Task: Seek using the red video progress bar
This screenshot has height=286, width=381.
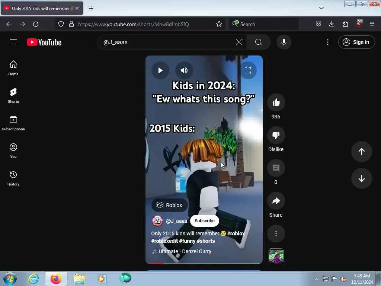Action: (204, 263)
